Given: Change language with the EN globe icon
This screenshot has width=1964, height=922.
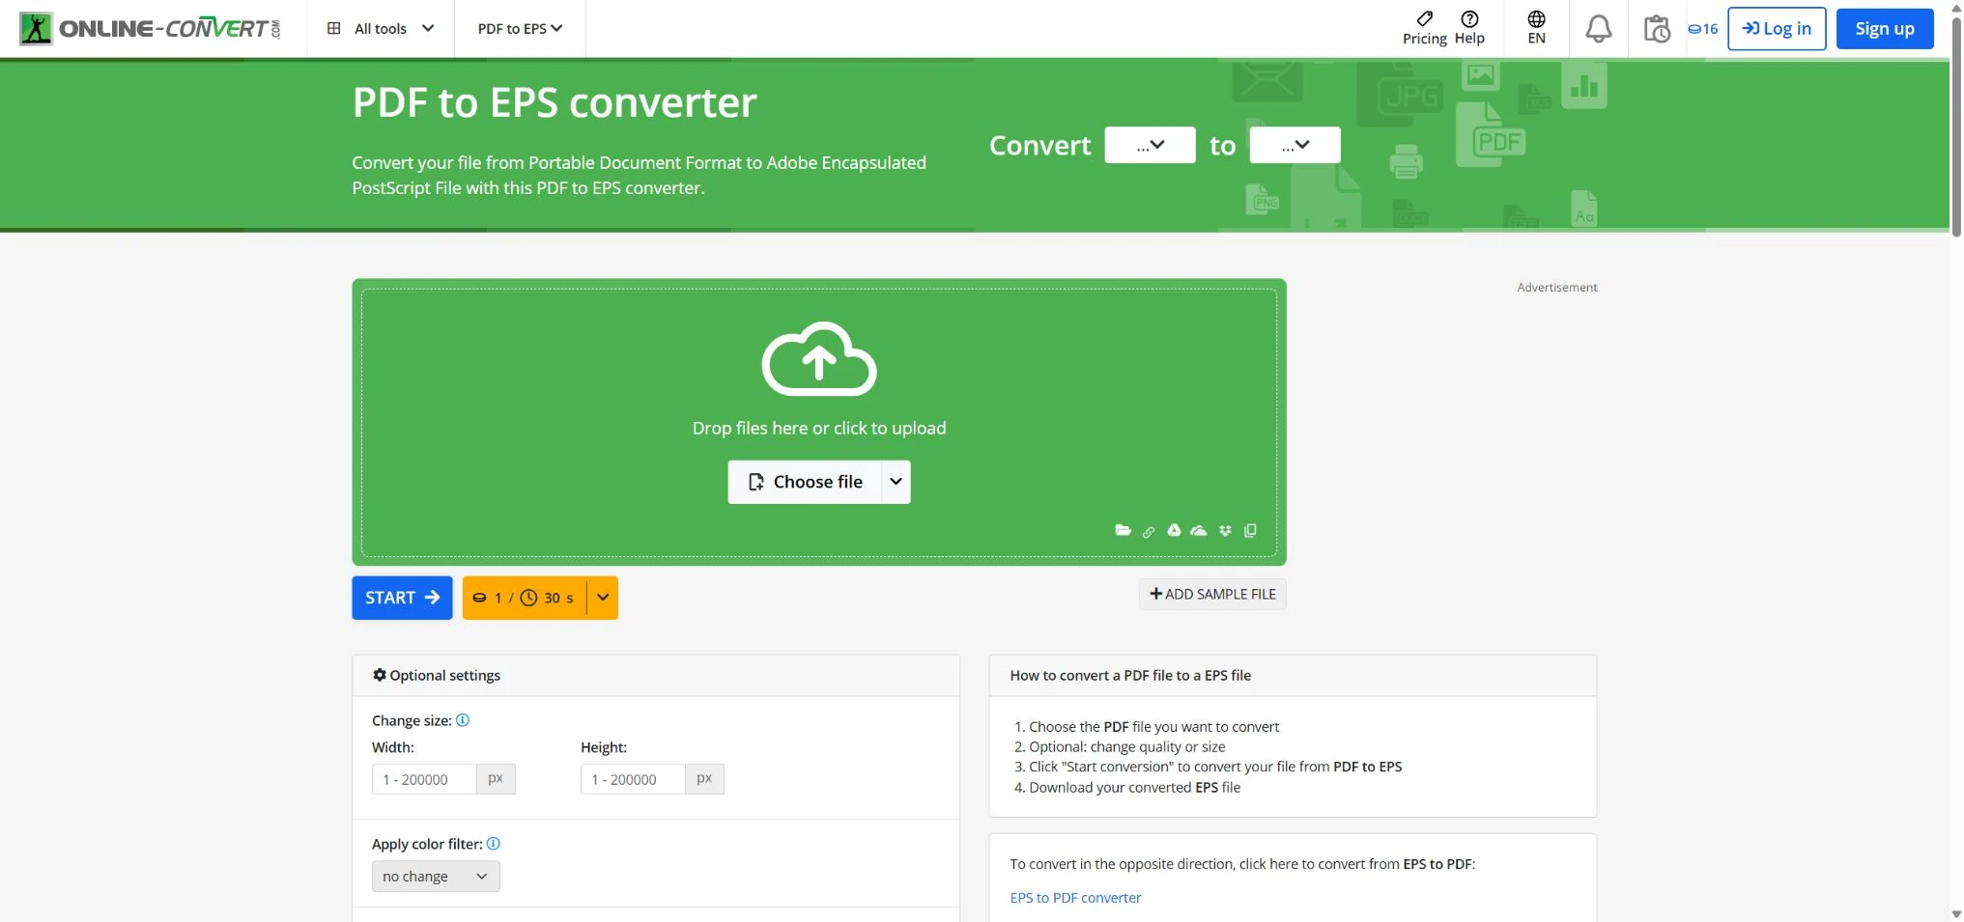Looking at the screenshot, I should (x=1536, y=28).
